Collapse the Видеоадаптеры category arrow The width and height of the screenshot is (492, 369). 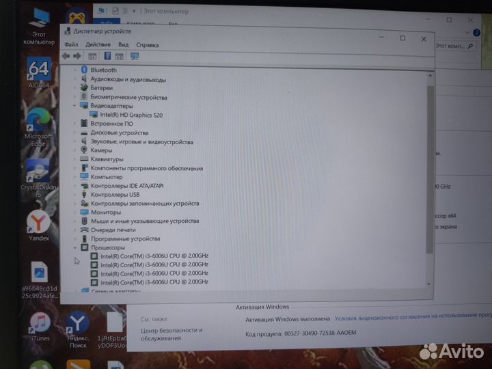(74, 106)
